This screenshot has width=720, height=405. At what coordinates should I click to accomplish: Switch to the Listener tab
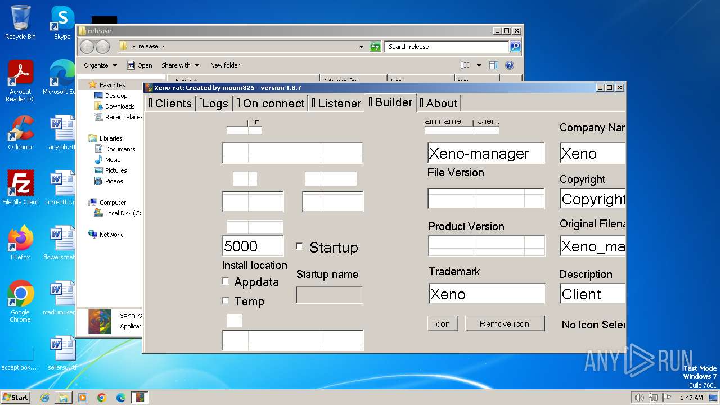click(336, 103)
